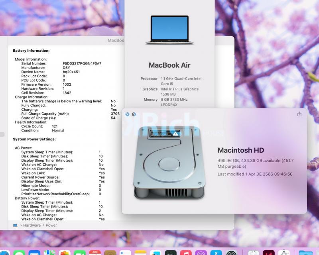Click the share icon in the Macintosh HD preview

click(299, 114)
